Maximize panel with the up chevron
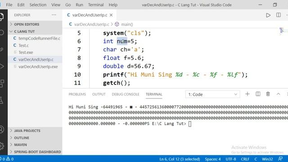 point(279,94)
